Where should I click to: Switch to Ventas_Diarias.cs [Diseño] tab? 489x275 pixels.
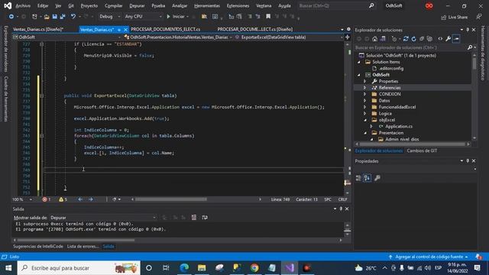[x=38, y=29]
